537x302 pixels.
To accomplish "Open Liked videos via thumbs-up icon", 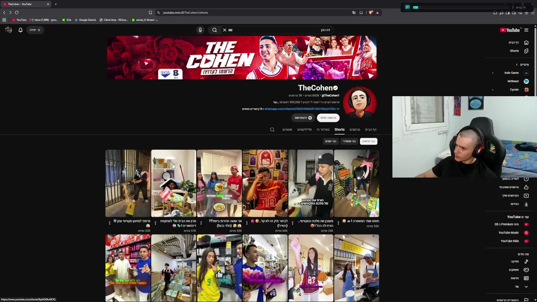I will coord(526,187).
